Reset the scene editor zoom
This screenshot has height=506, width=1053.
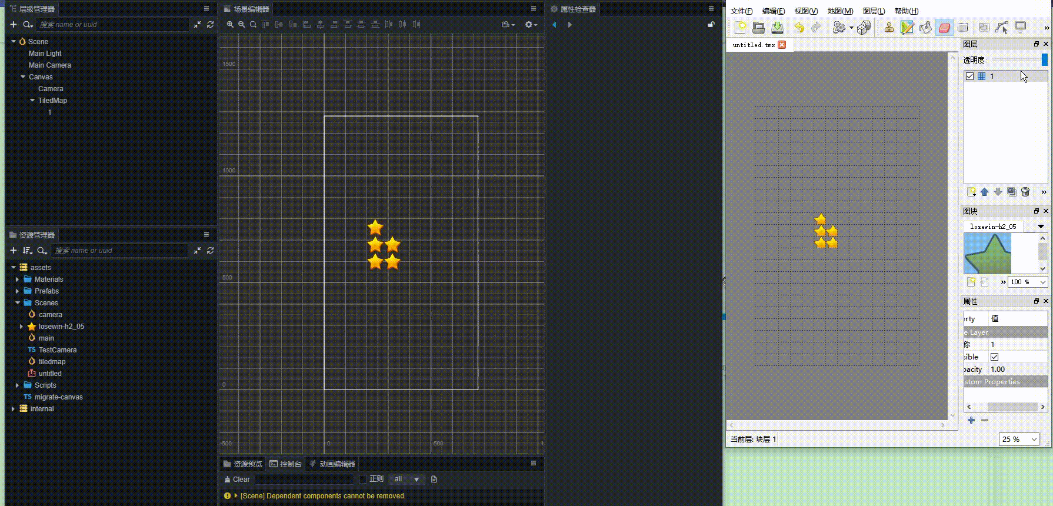click(x=253, y=24)
